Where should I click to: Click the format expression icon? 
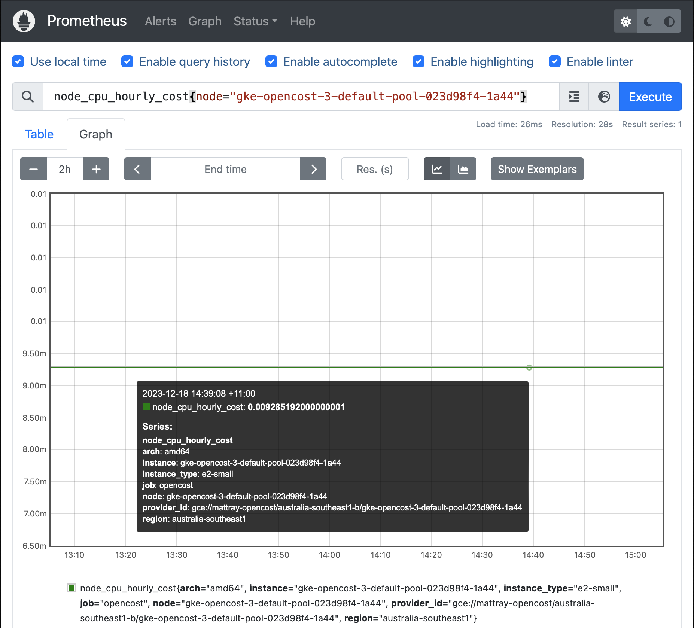[x=574, y=97]
